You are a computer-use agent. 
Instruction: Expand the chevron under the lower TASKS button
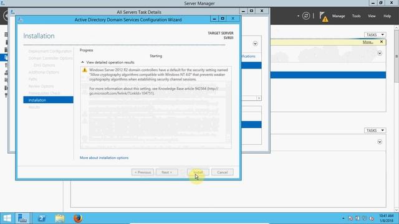(x=380, y=142)
